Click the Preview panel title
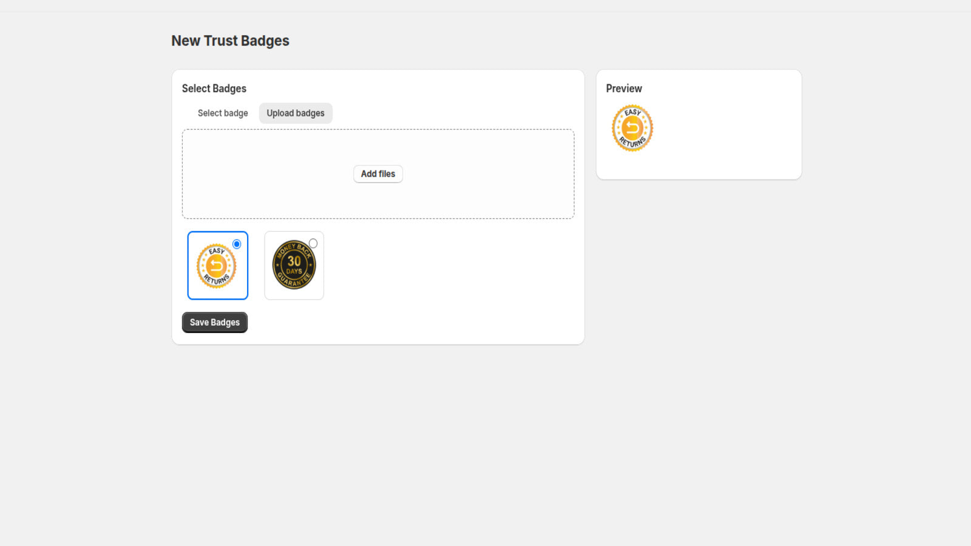 click(623, 88)
